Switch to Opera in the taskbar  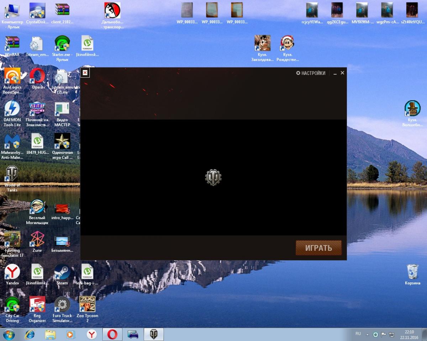click(x=112, y=334)
